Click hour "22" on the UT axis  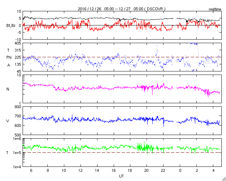(x=163, y=171)
